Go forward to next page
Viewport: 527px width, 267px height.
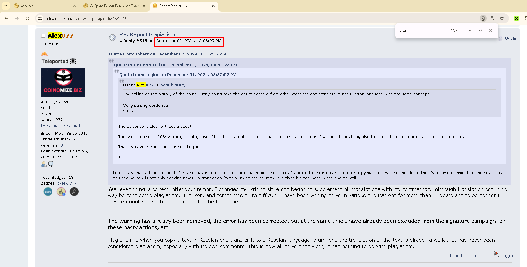17,18
